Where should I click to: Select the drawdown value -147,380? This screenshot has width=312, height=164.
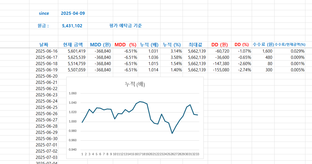[221, 64]
